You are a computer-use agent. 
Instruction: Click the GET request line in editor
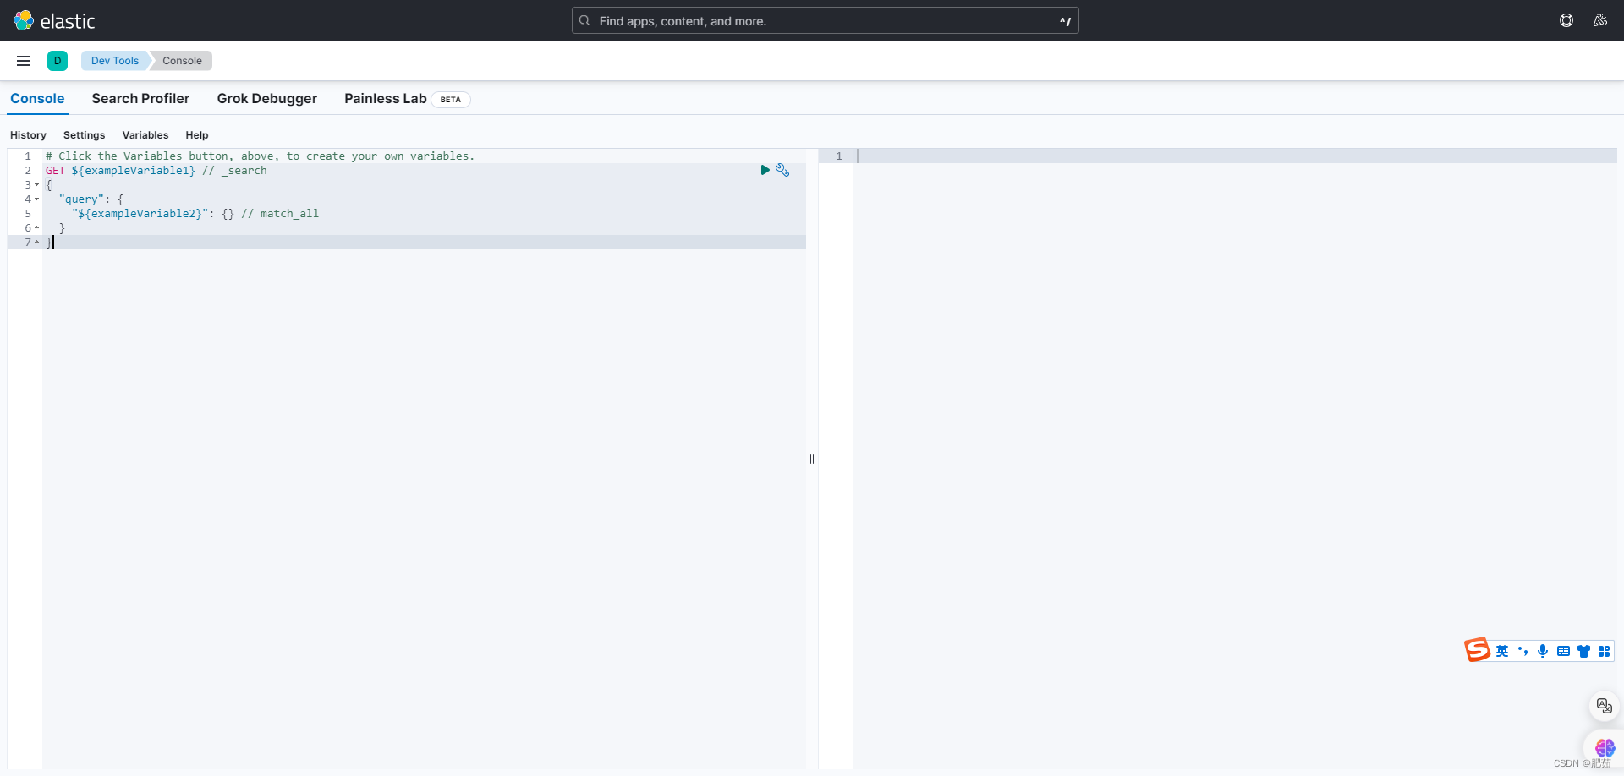coord(156,171)
